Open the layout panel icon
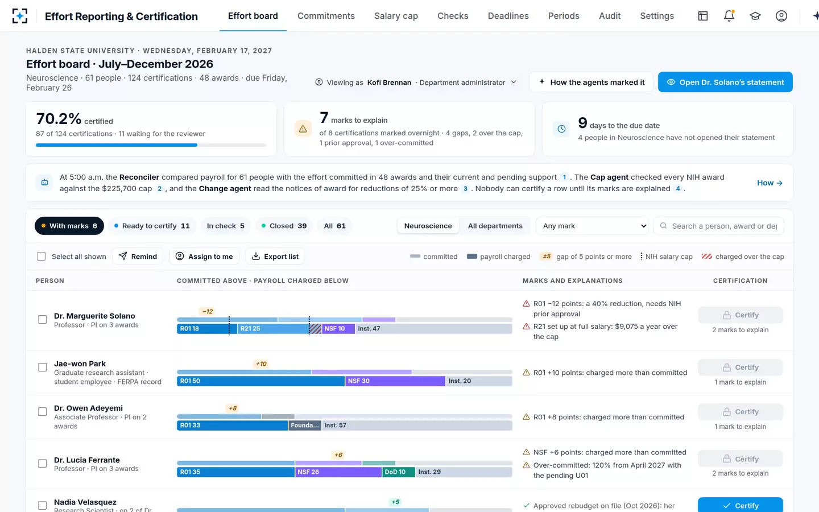The width and height of the screenshot is (819, 512). click(703, 16)
